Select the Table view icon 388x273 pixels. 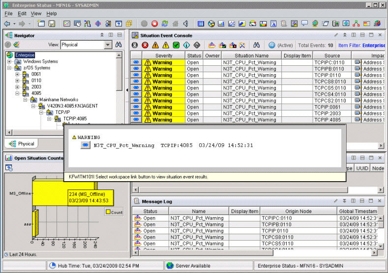pyautogui.click(x=201, y=24)
